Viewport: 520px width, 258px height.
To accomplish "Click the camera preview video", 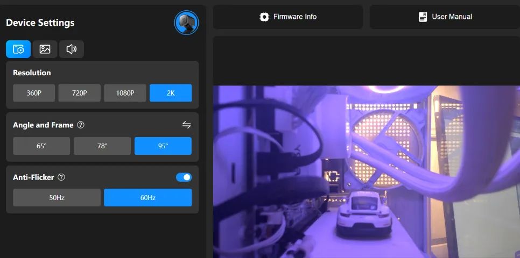I will coord(367,172).
